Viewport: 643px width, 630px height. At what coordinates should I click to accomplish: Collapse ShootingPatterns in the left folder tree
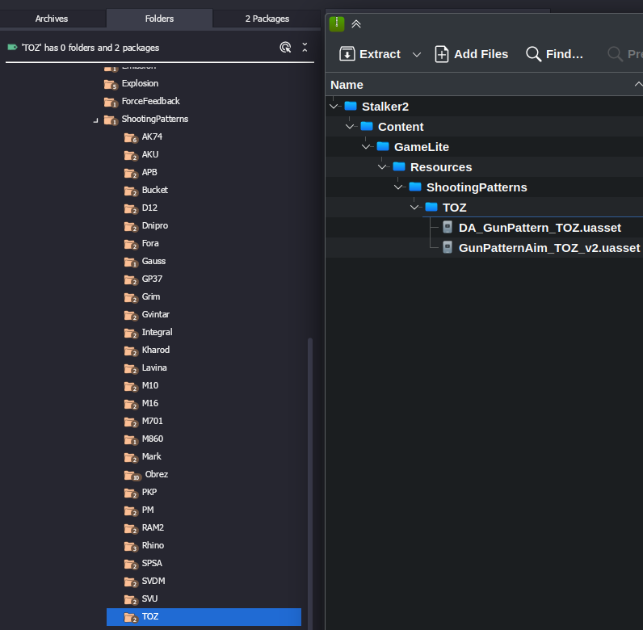[x=95, y=120]
